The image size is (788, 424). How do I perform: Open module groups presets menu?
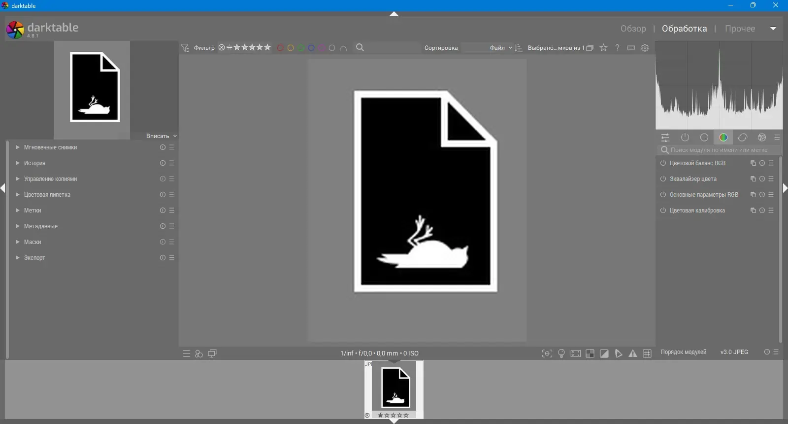coord(778,138)
